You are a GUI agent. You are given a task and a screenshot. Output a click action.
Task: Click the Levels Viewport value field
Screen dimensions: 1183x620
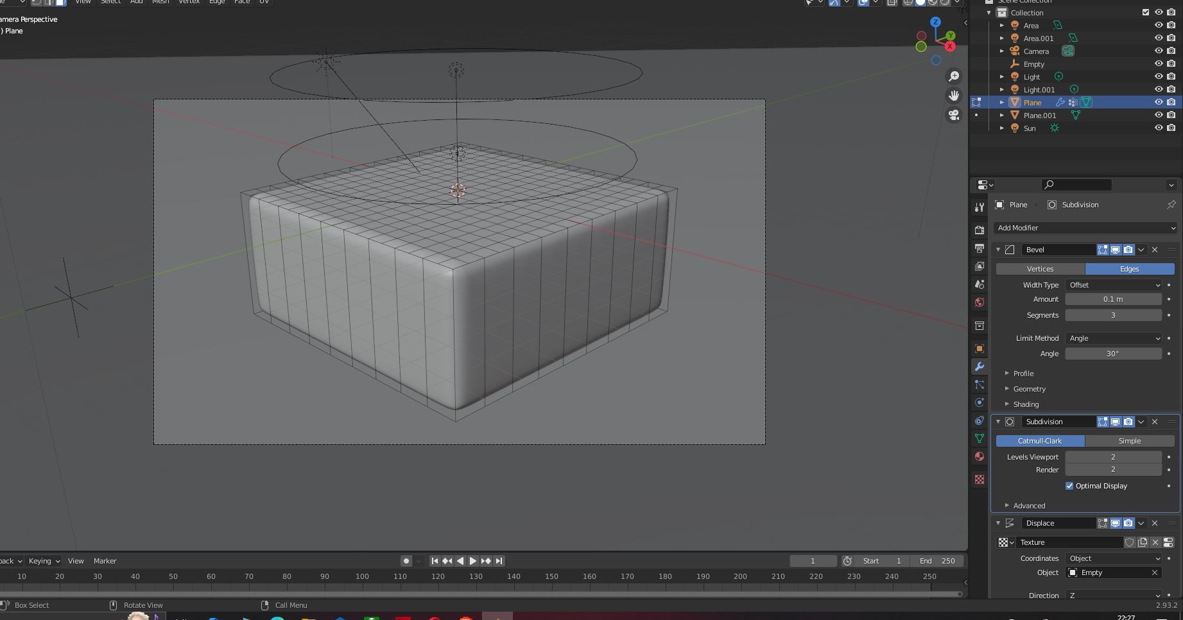(1114, 457)
